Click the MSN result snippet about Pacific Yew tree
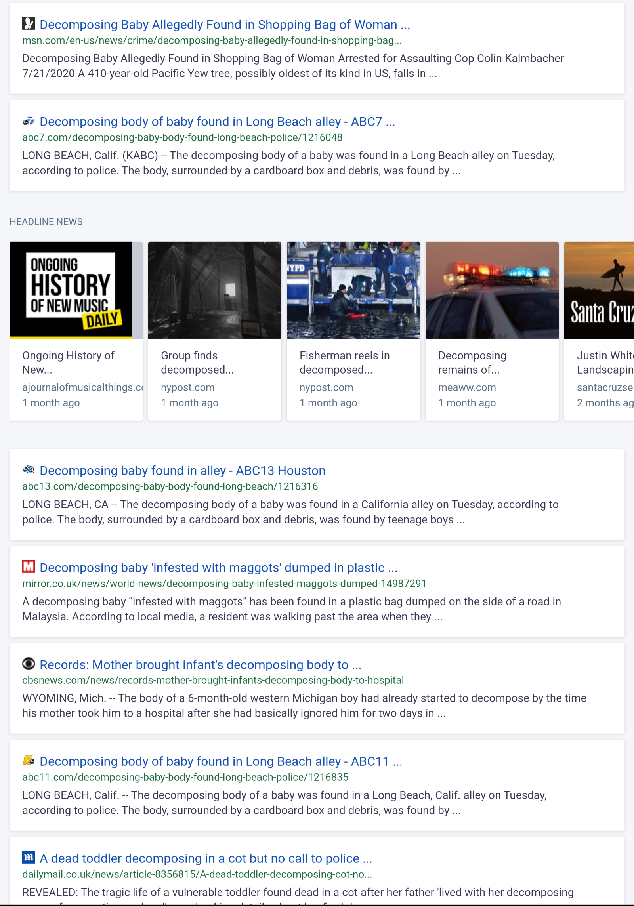 293,66
